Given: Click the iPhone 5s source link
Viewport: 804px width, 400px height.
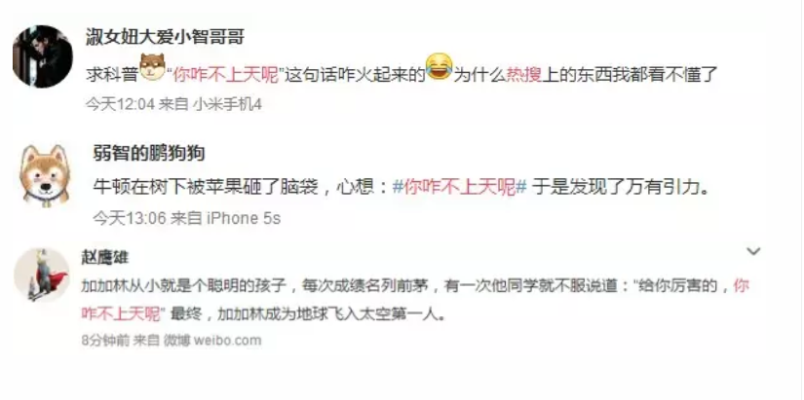Looking at the screenshot, I should [x=243, y=218].
